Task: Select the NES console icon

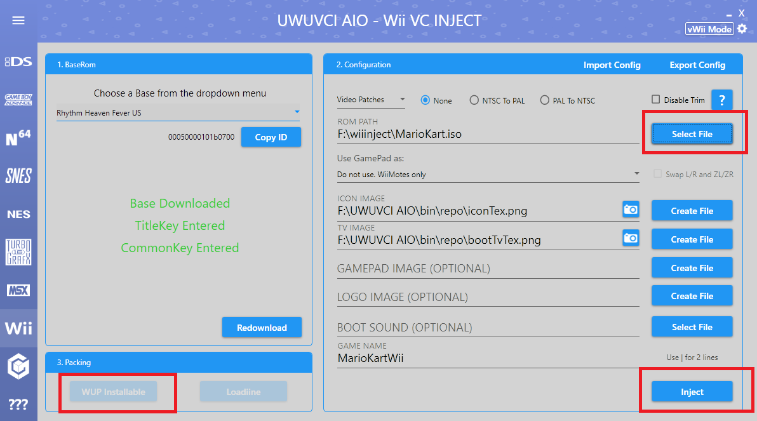Action: tap(18, 214)
